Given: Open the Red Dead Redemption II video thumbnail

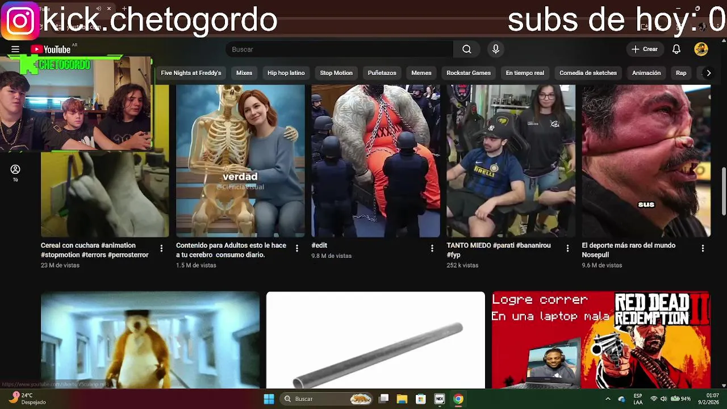Looking at the screenshot, I should [x=601, y=340].
